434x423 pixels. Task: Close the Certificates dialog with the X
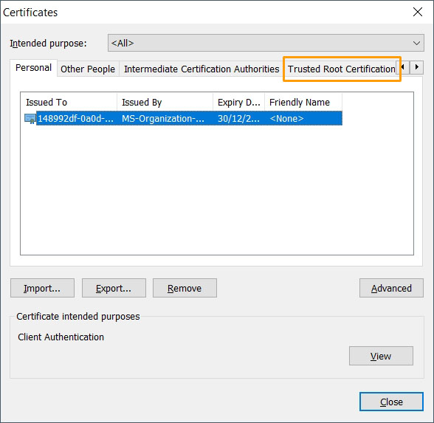(418, 12)
